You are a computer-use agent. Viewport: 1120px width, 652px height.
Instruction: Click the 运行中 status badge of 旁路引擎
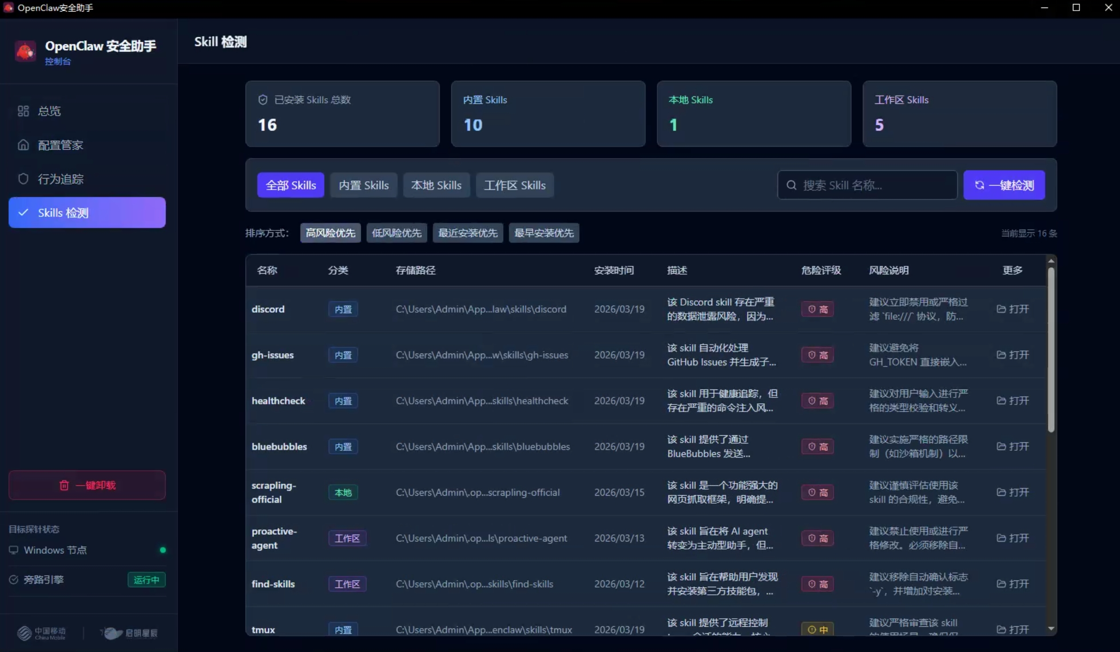146,580
